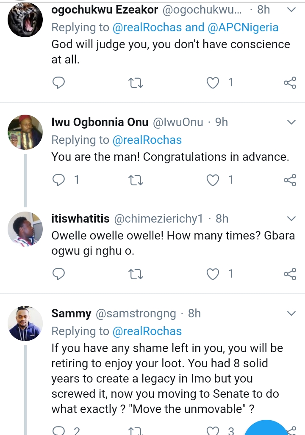The height and width of the screenshot is (435, 305).
Task: Reply to Iwu Ogbonnia Onu's tweet
Action: [x=58, y=180]
